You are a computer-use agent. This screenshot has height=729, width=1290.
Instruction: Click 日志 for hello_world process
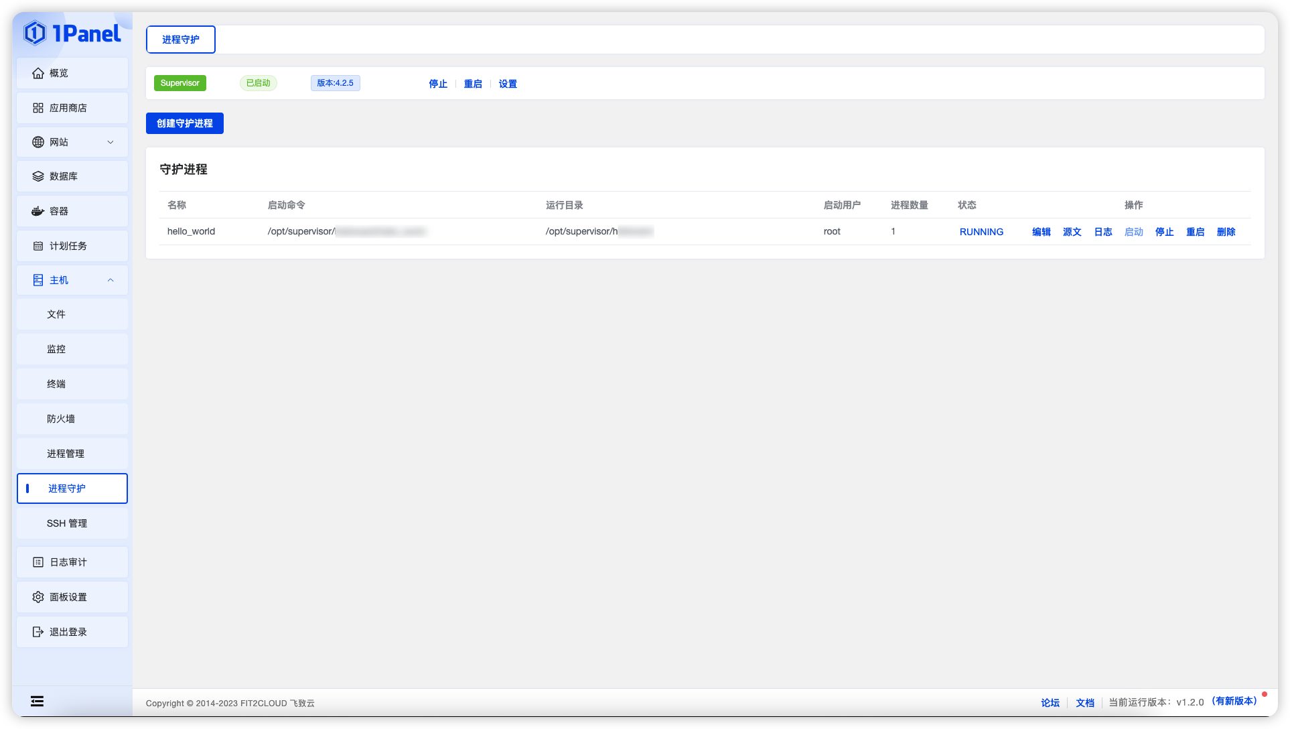coord(1103,232)
